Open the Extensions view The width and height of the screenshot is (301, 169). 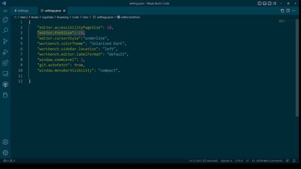[5, 62]
